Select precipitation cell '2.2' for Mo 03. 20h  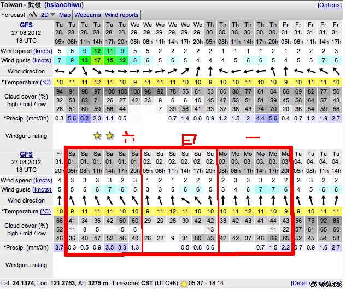pos(285,247)
